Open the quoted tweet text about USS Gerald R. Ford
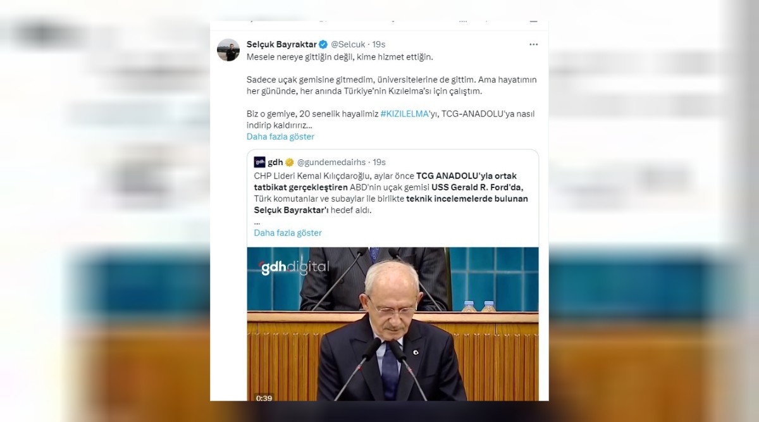 pos(391,192)
